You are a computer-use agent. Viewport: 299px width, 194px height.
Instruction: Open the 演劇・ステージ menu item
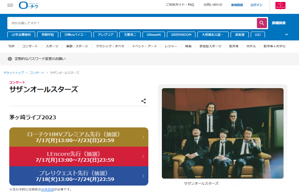point(77,46)
